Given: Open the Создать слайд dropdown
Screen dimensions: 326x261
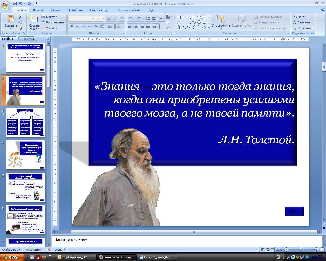Looking at the screenshot, I should [x=34, y=27].
